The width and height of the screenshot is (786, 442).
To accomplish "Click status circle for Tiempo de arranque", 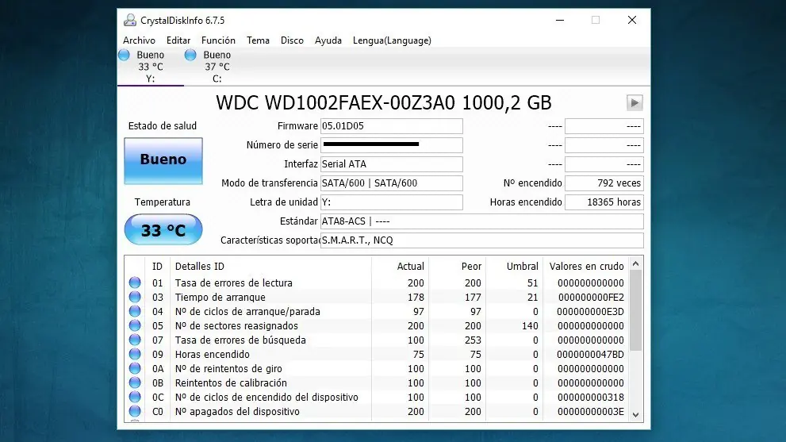I will [135, 297].
